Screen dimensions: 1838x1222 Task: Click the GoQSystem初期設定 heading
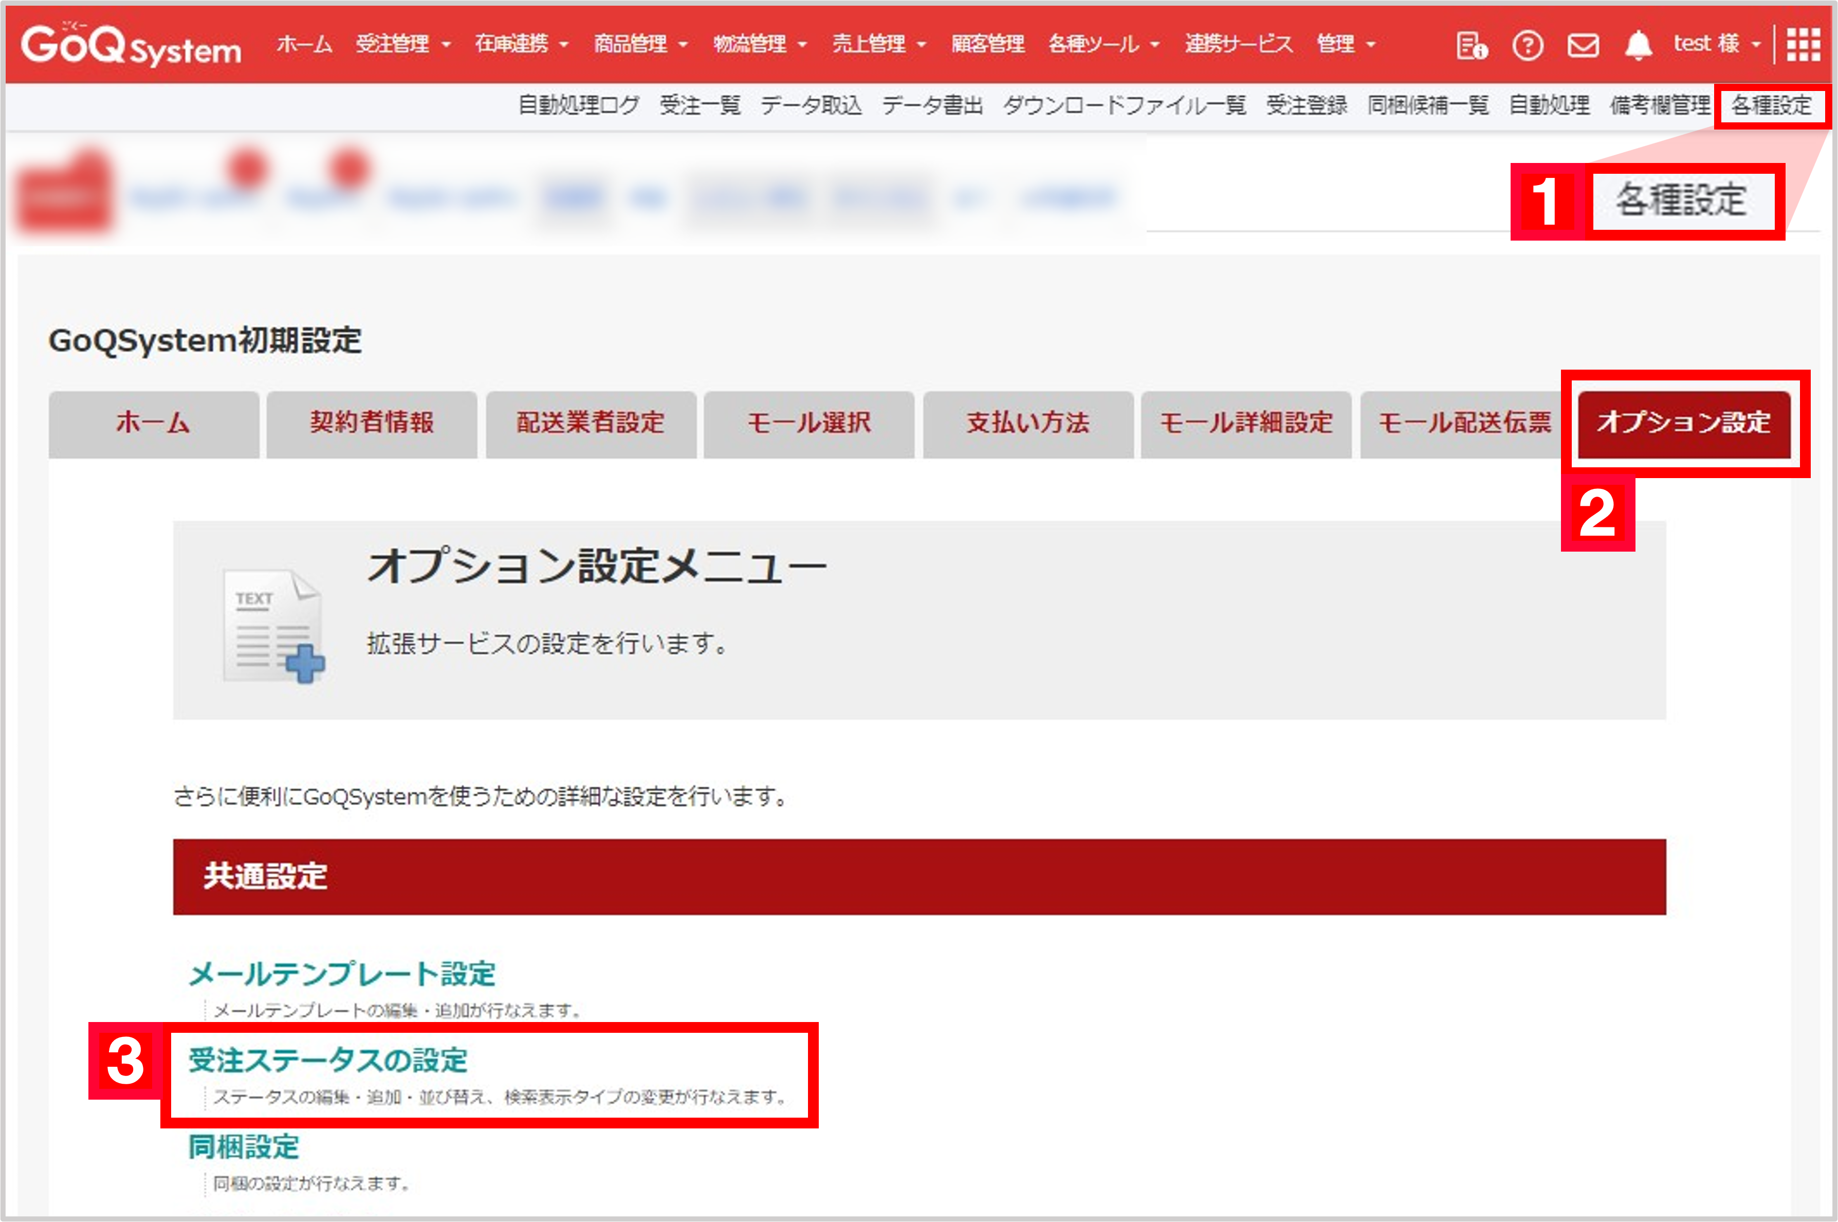(205, 340)
